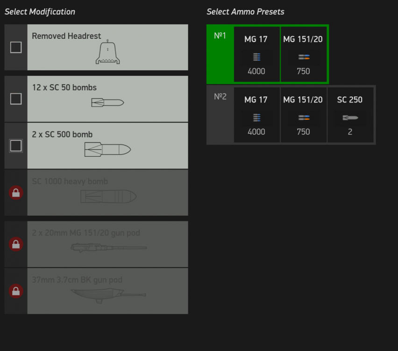Screen dimensions: 398x351
Task: Click the SC 500 bomb drawing
Action: tap(107, 150)
